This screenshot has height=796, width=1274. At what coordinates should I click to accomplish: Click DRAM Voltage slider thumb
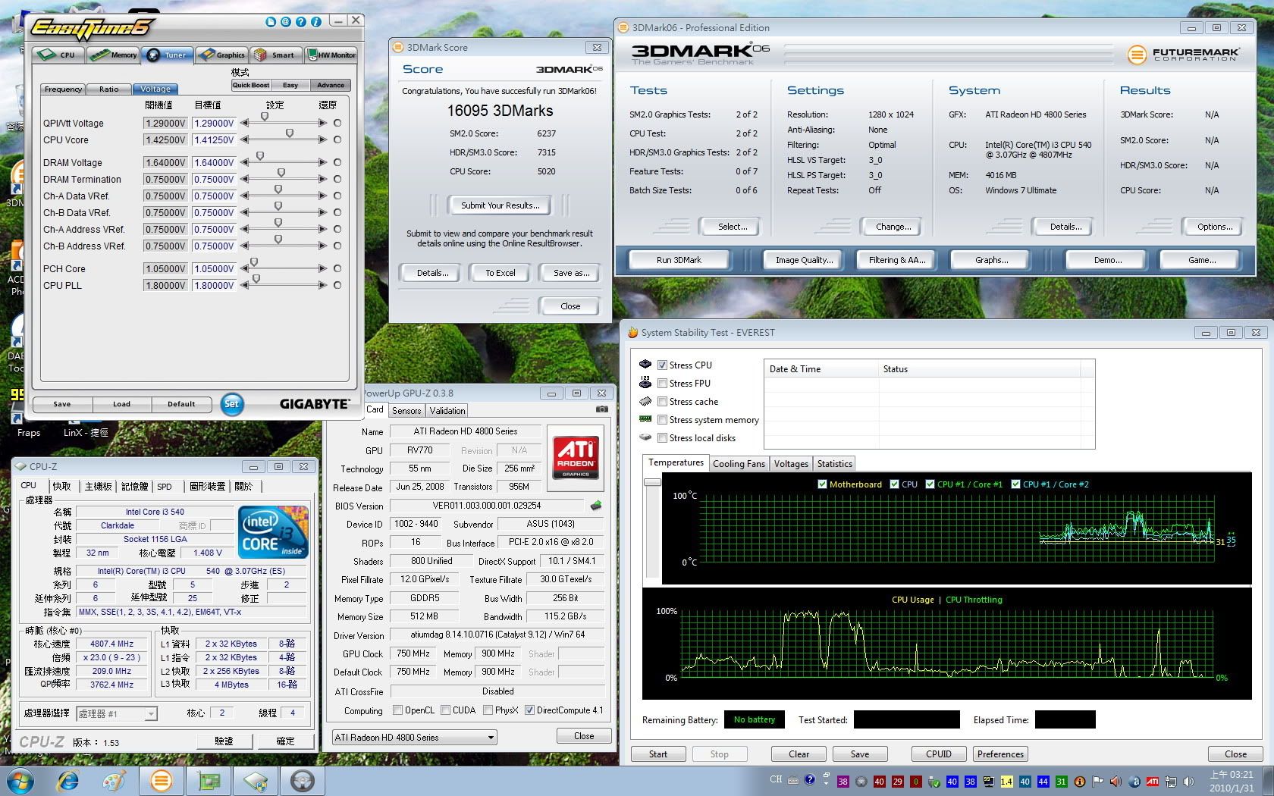260,156
